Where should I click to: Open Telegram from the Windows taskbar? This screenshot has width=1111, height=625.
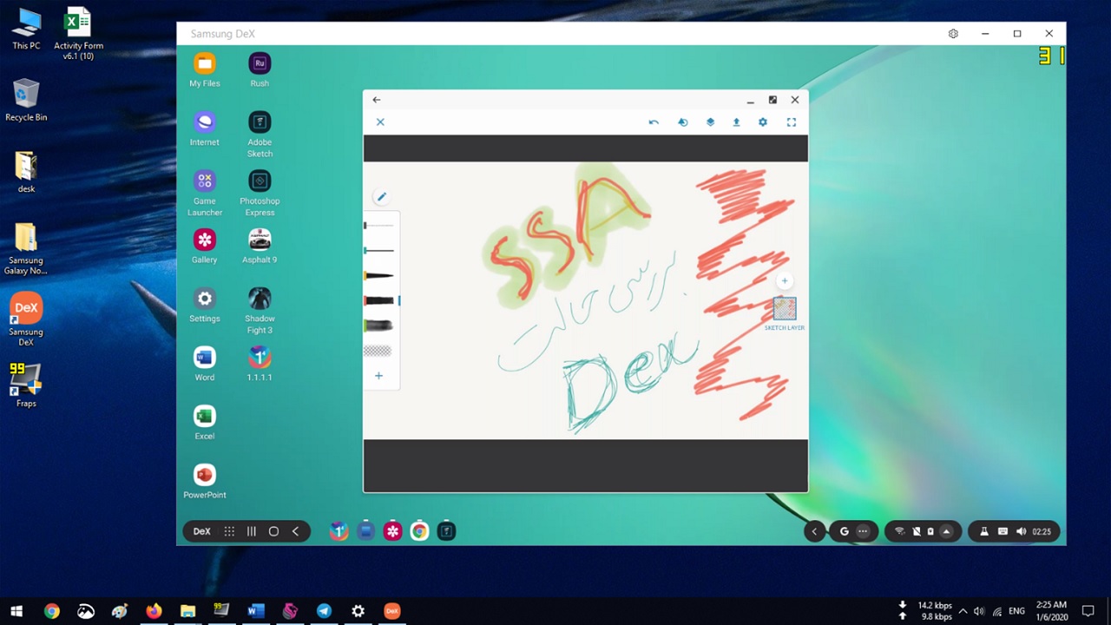pyautogui.click(x=324, y=611)
